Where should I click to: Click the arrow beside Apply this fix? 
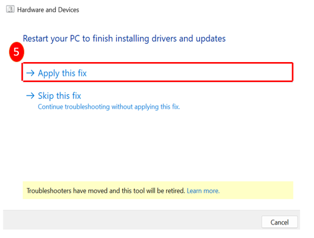[30, 73]
